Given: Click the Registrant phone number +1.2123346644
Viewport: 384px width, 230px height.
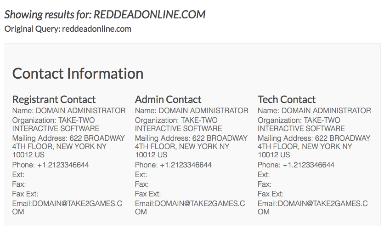Looking at the screenshot, I should (x=63, y=165).
